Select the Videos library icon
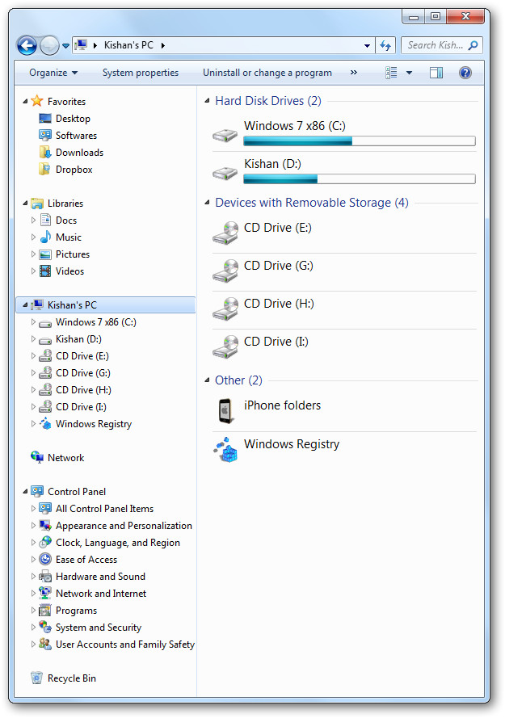The image size is (505, 718). [45, 271]
